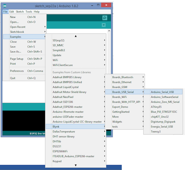Select Adafruit BMP085 Library examples

[x=75, y=77]
